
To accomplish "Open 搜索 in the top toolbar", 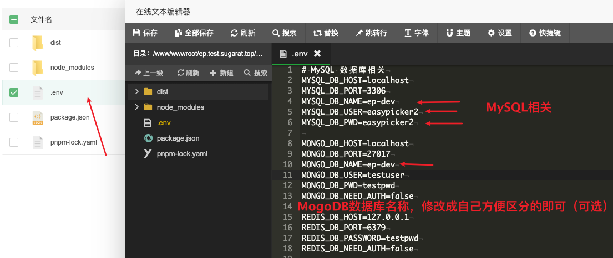I will [285, 33].
